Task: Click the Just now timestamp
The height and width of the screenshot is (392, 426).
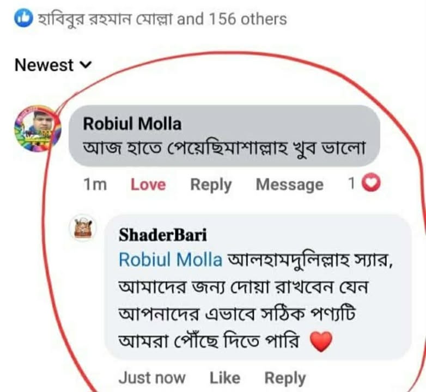Action: pyautogui.click(x=152, y=377)
